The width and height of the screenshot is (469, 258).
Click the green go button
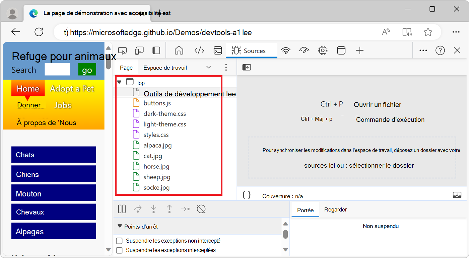point(87,70)
